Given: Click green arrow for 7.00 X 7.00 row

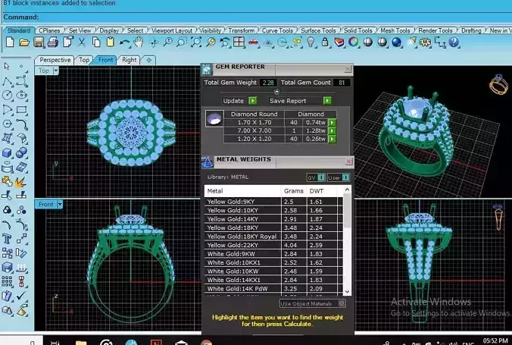Looking at the screenshot, I should tap(332, 130).
